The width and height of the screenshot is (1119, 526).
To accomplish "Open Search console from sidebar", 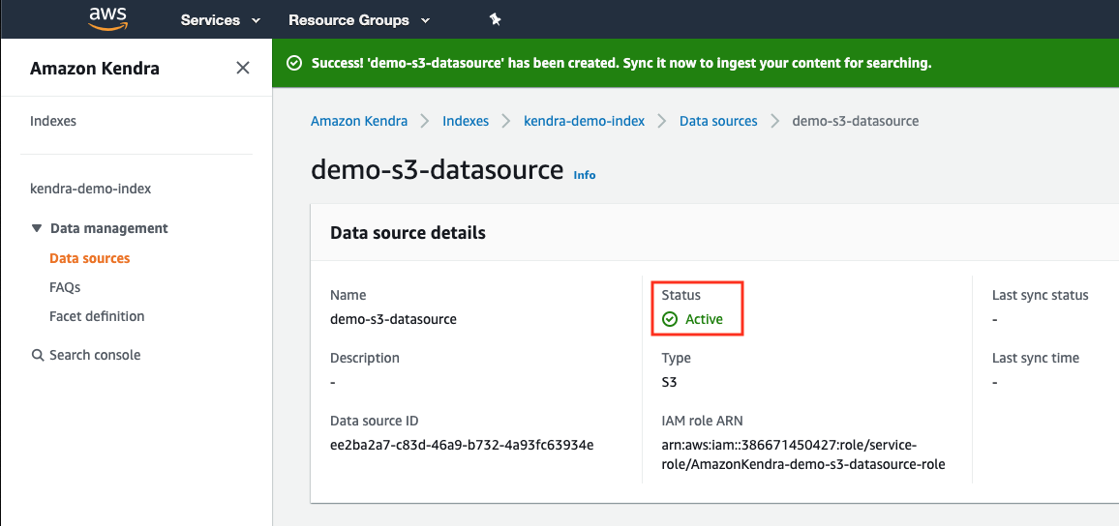I will click(x=95, y=355).
